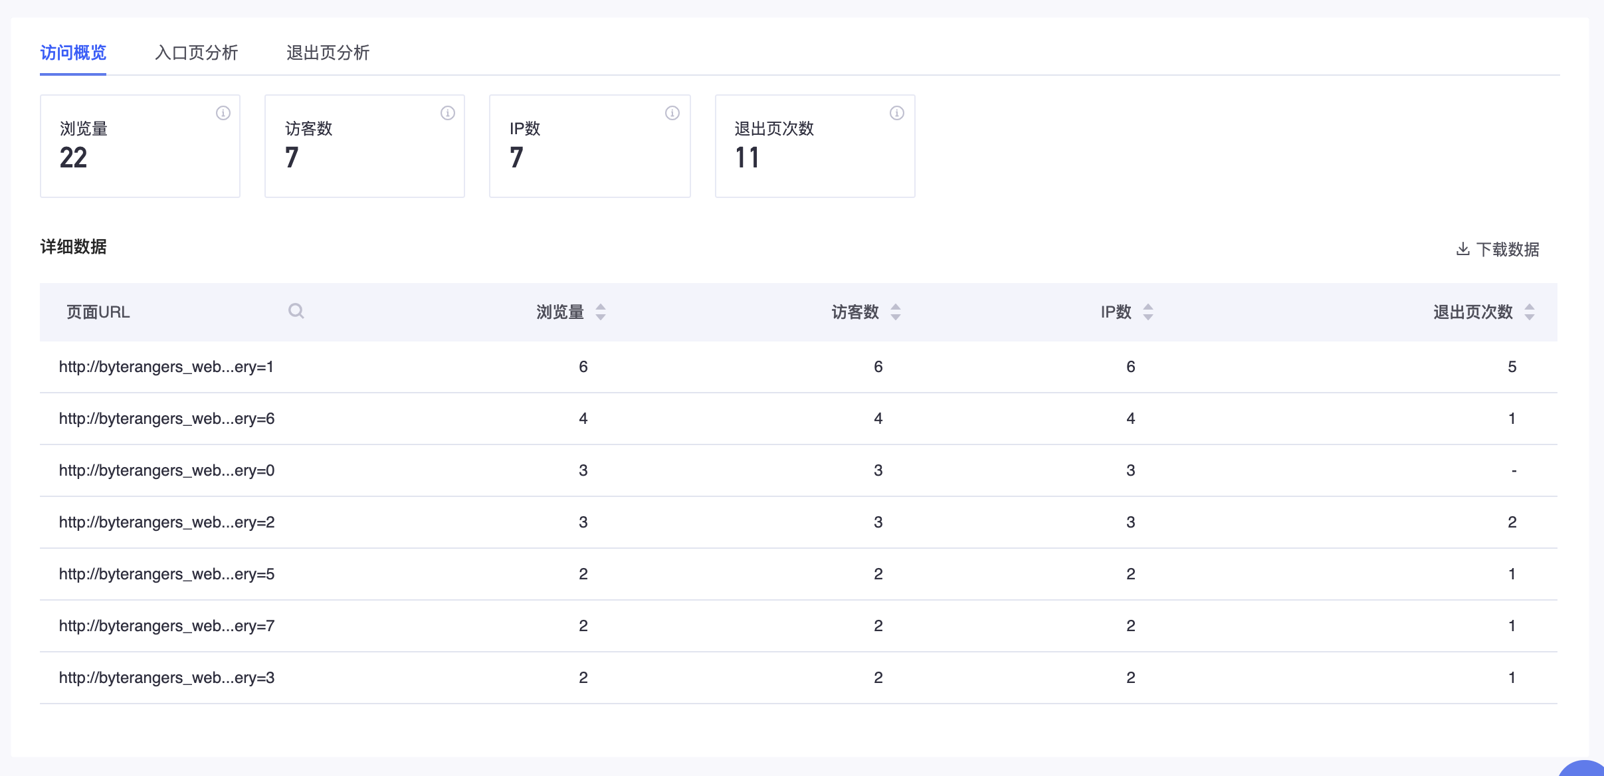Click info icon on 访客数 card
This screenshot has width=1604, height=776.
[x=448, y=113]
